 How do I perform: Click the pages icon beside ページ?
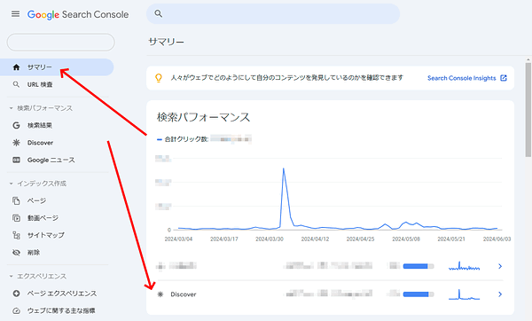16,201
